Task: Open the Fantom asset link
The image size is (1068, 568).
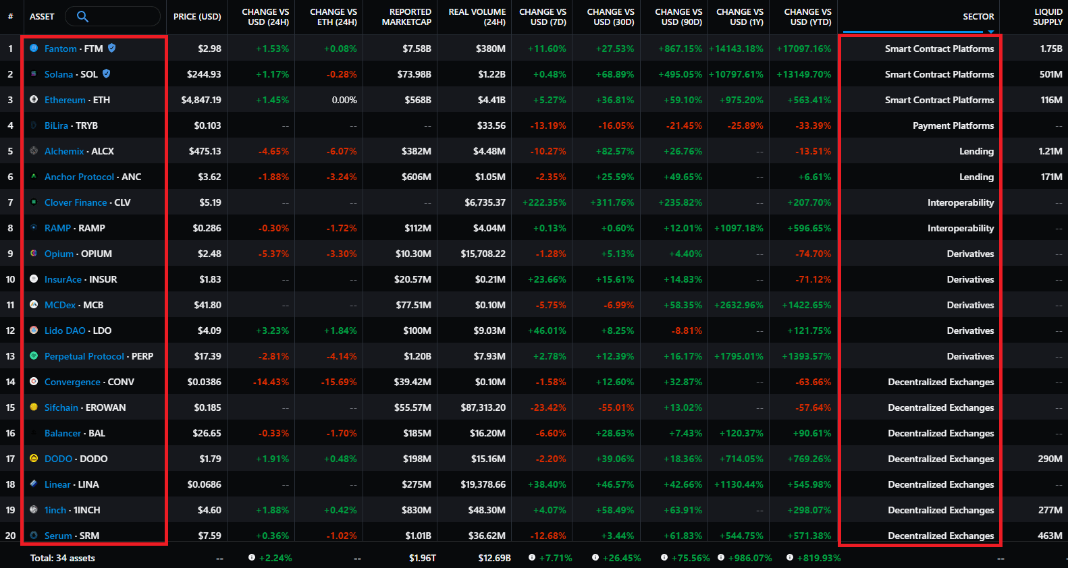Action: pyautogui.click(x=61, y=49)
